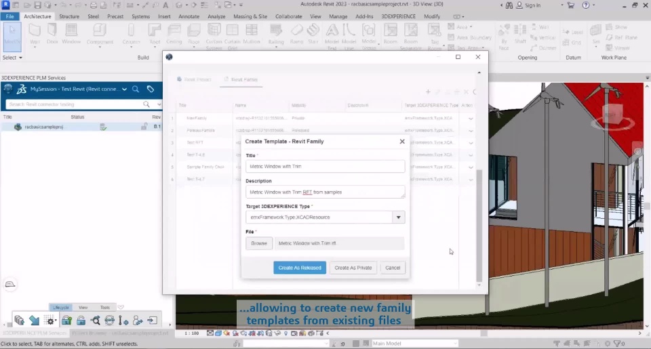Switch to Revit Project tab
The width and height of the screenshot is (651, 349).
194,80
